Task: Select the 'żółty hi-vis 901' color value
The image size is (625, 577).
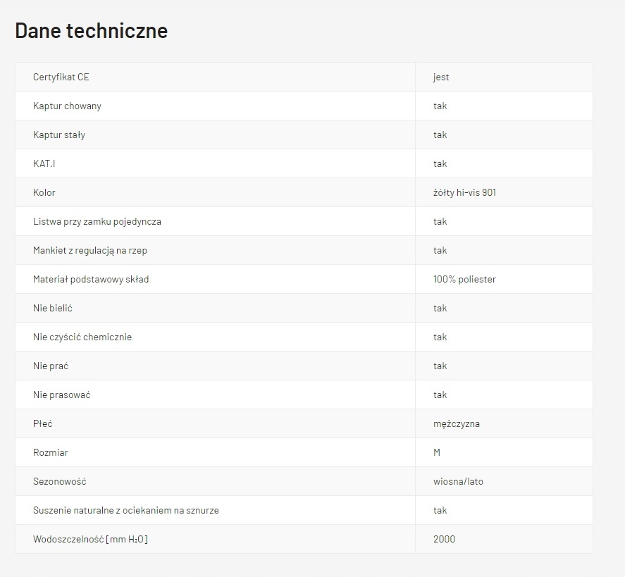Action: (464, 192)
